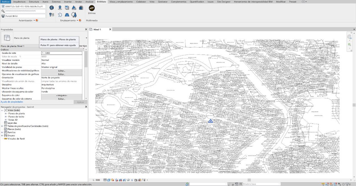356x186 pixels.
Task: Click the stacked images icon in Emplazamiento
Action: (67, 7)
